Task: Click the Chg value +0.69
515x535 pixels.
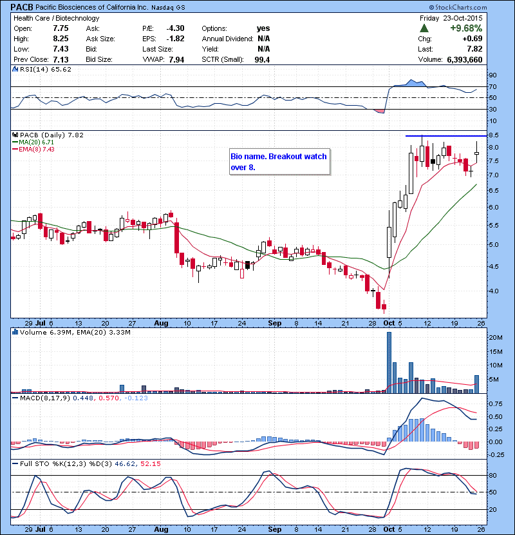Action: coord(473,39)
